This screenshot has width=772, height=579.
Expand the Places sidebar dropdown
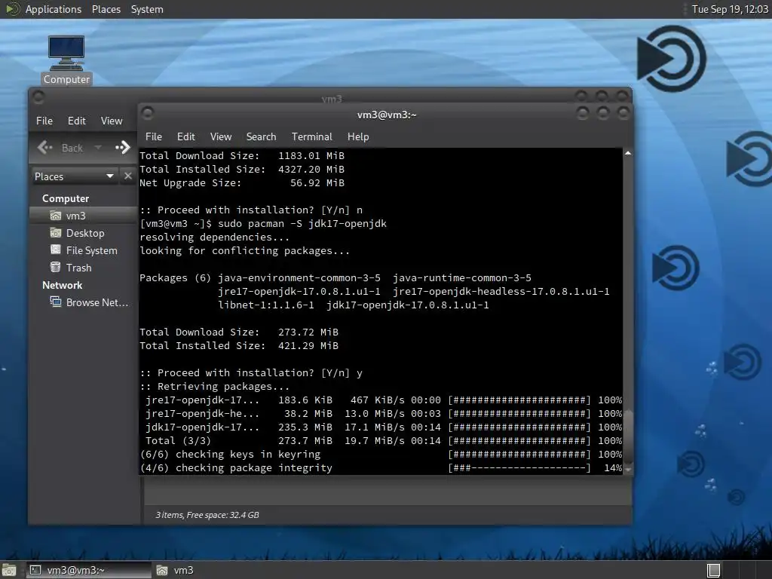(x=74, y=176)
